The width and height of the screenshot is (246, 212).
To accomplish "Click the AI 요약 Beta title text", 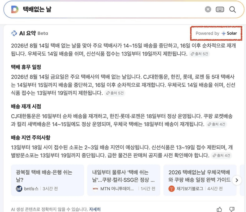I will coord(34,33).
